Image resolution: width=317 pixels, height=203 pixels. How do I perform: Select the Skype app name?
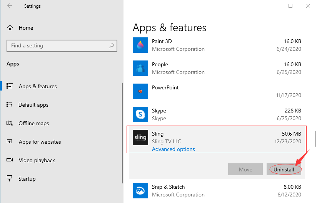point(159,111)
